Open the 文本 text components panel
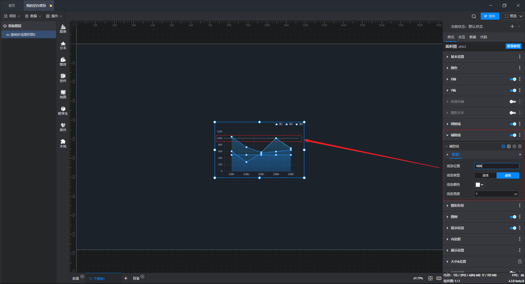Viewport: 525px width, 284px height. [x=63, y=45]
